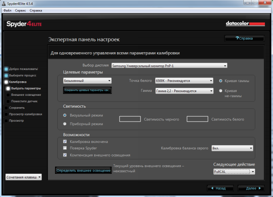Screen dimensions: 273x197
Task: Select Визуальный режим radio button
Action: click(x=65, y=115)
